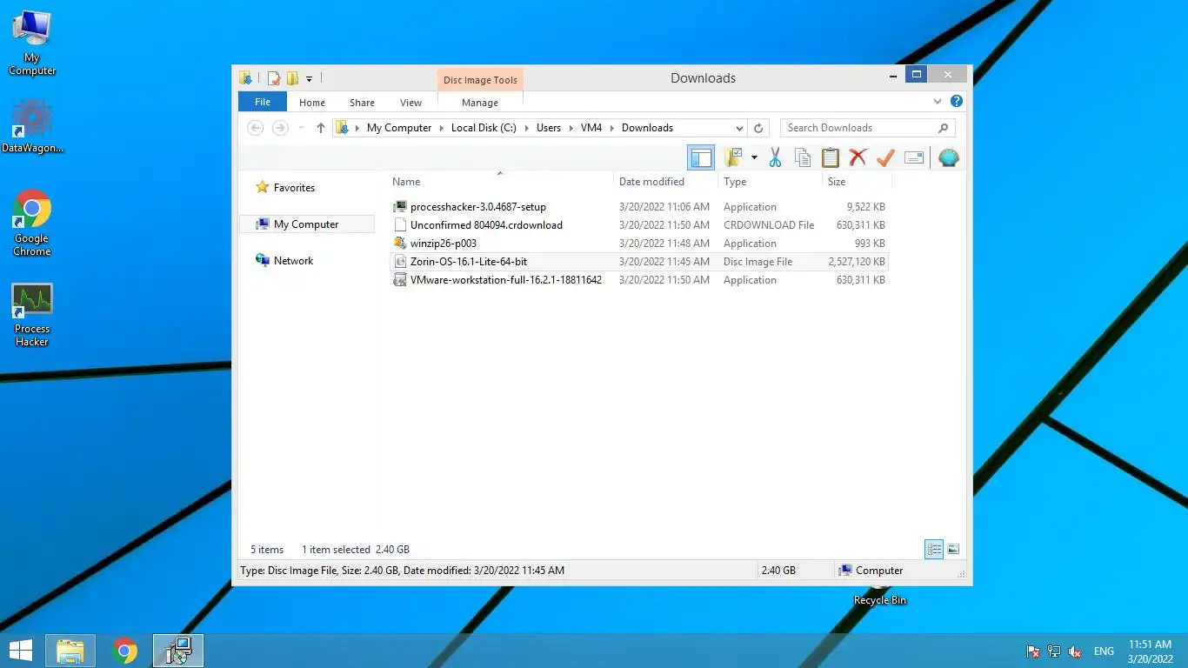Switch to the Share ribbon tab
Viewport: 1188px width, 668px height.
pyautogui.click(x=362, y=103)
